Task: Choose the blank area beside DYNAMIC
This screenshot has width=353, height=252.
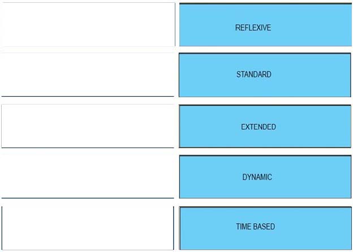Action: click(88, 176)
